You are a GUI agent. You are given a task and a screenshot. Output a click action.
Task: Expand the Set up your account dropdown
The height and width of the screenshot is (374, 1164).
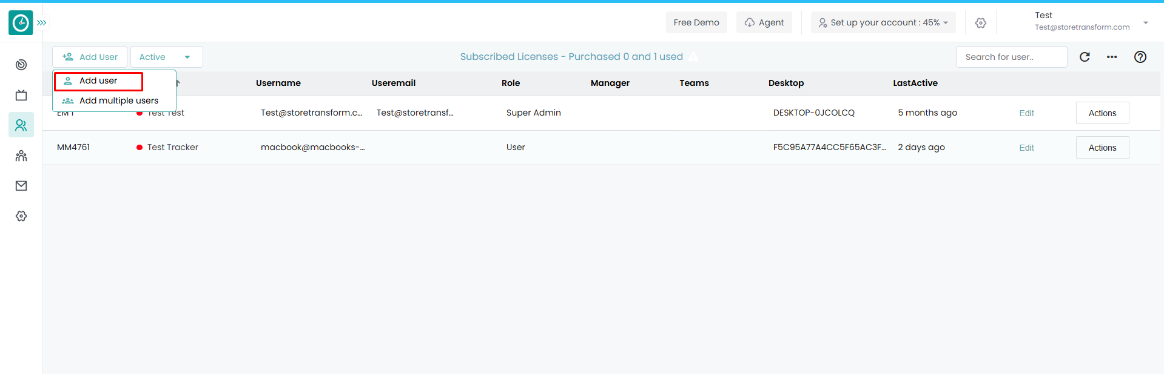pos(883,22)
